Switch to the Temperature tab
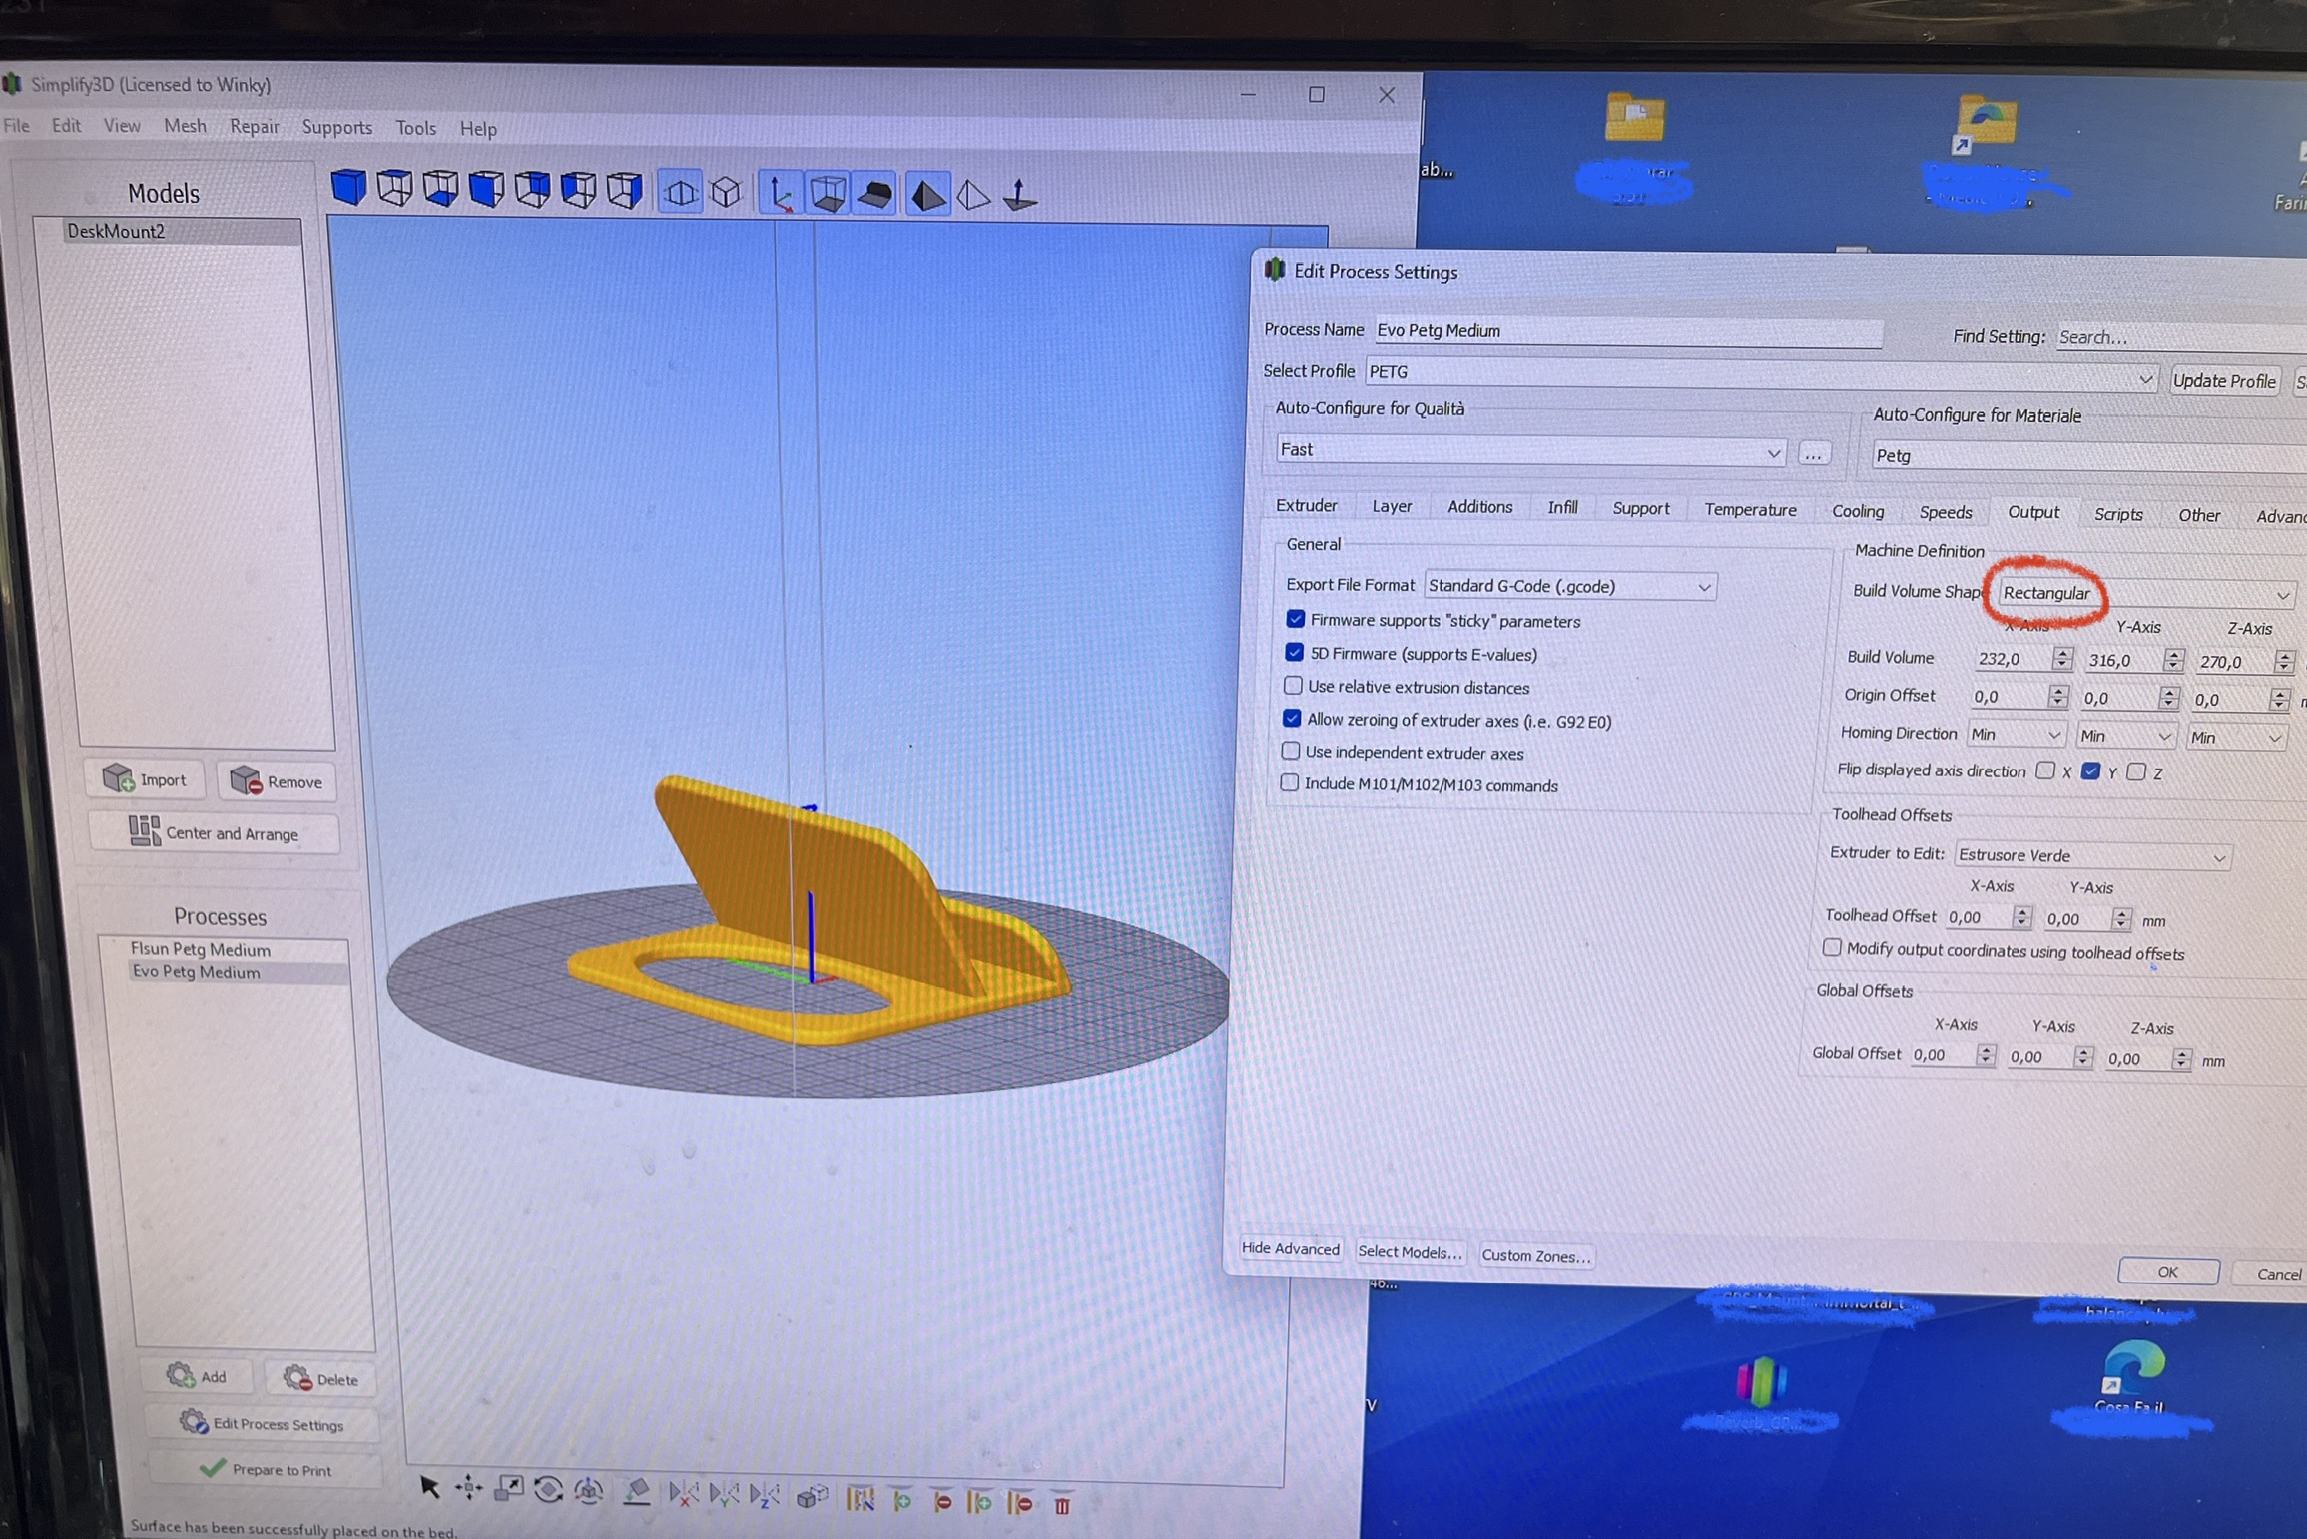 (x=1750, y=510)
